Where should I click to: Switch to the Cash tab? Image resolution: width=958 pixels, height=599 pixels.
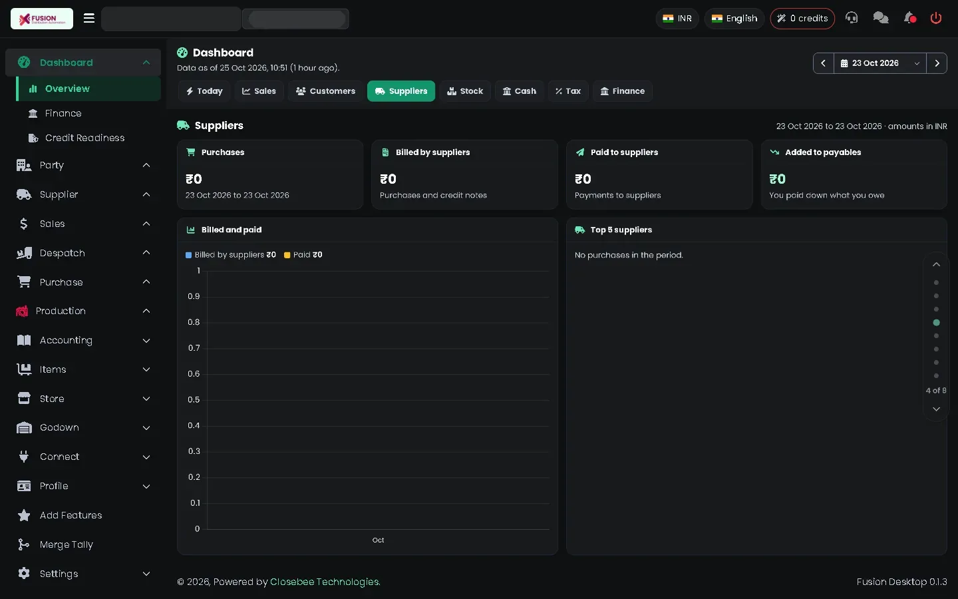point(520,91)
